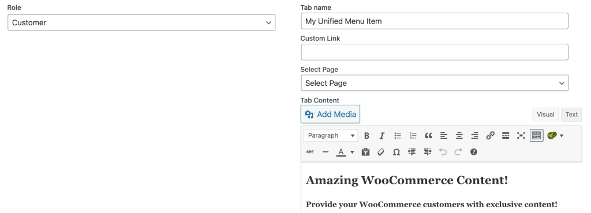The image size is (591, 213).
Task: Toggle the toolbar kitchen sink
Action: [x=536, y=136]
